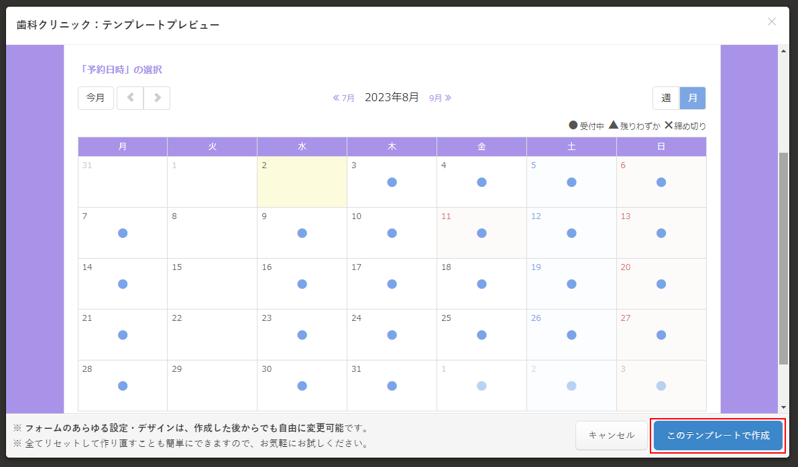This screenshot has height=467, width=798.
Task: Jump to today with 今月 button
Action: (96, 98)
